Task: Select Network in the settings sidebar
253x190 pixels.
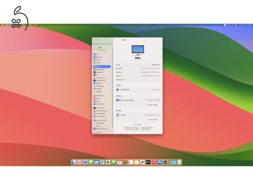Action: coord(102,60)
